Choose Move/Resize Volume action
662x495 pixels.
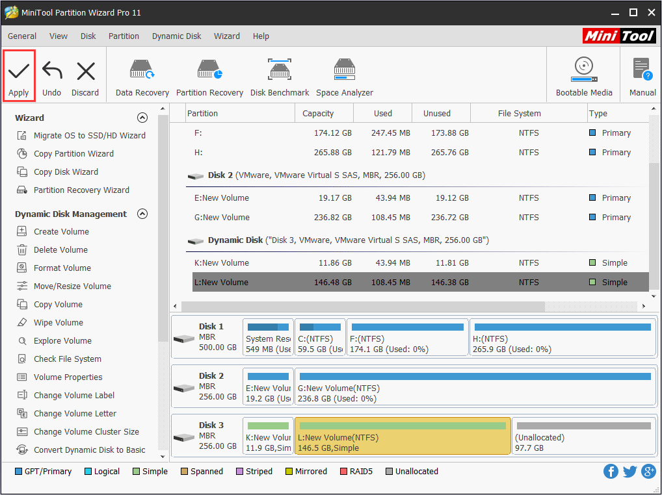[72, 286]
